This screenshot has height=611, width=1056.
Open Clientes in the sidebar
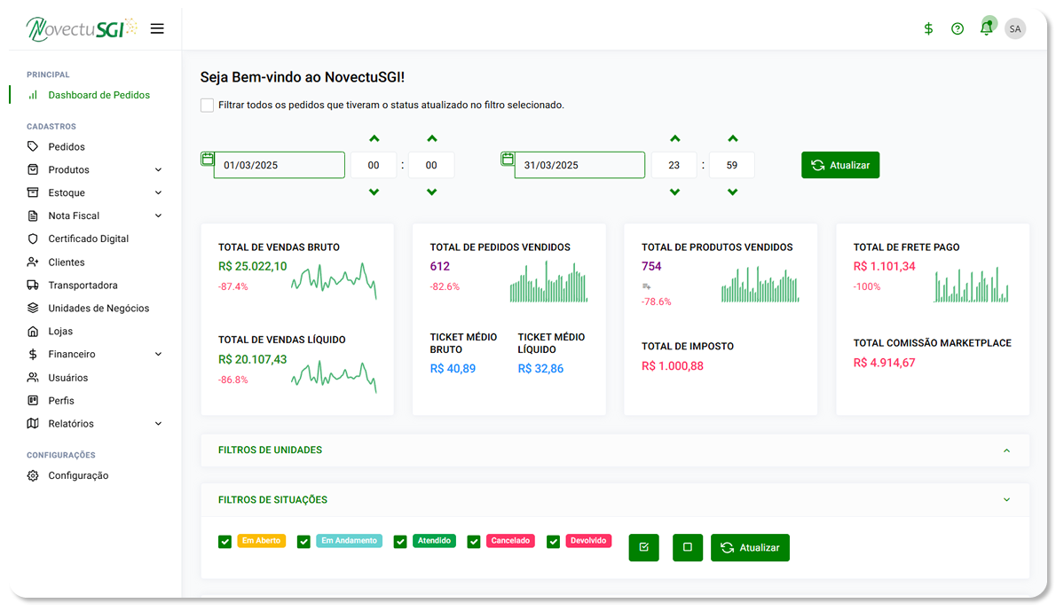(67, 262)
